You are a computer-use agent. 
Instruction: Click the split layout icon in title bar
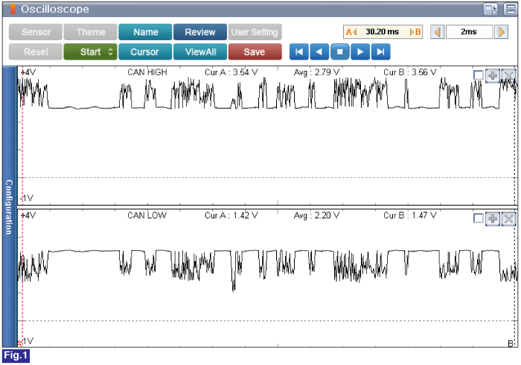(510, 9)
